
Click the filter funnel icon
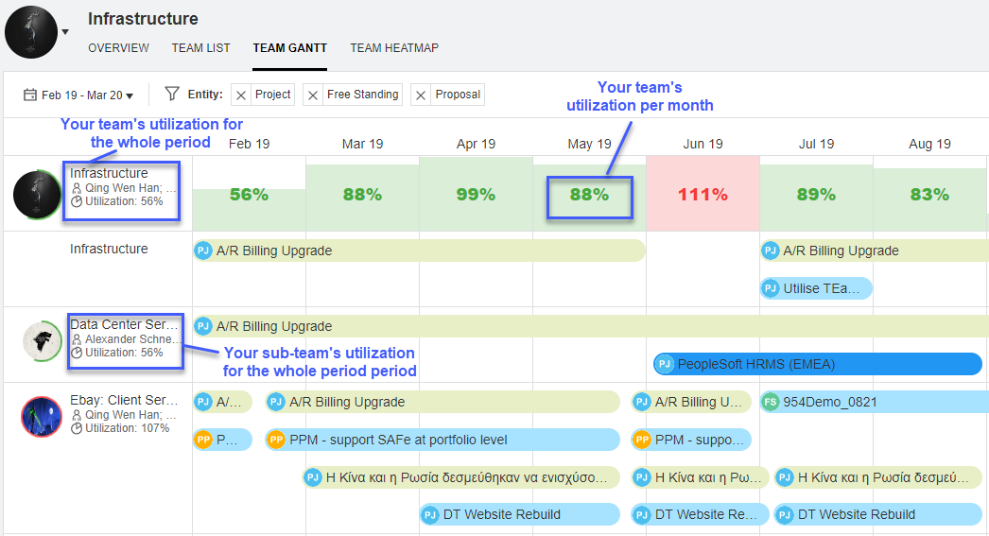(171, 94)
